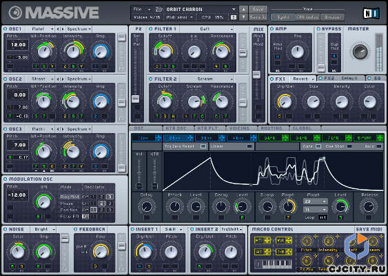This screenshot has height=276, width=388.
Task: Grab the 6LFO modulation drag handle
Action: click(x=317, y=138)
